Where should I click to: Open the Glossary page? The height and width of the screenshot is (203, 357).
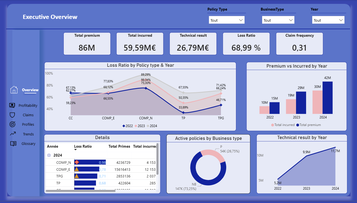(x=28, y=143)
